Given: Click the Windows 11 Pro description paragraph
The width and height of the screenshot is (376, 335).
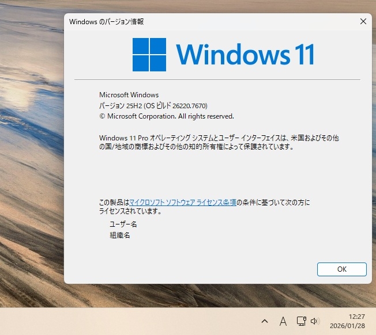Looking at the screenshot, I should point(219,142).
